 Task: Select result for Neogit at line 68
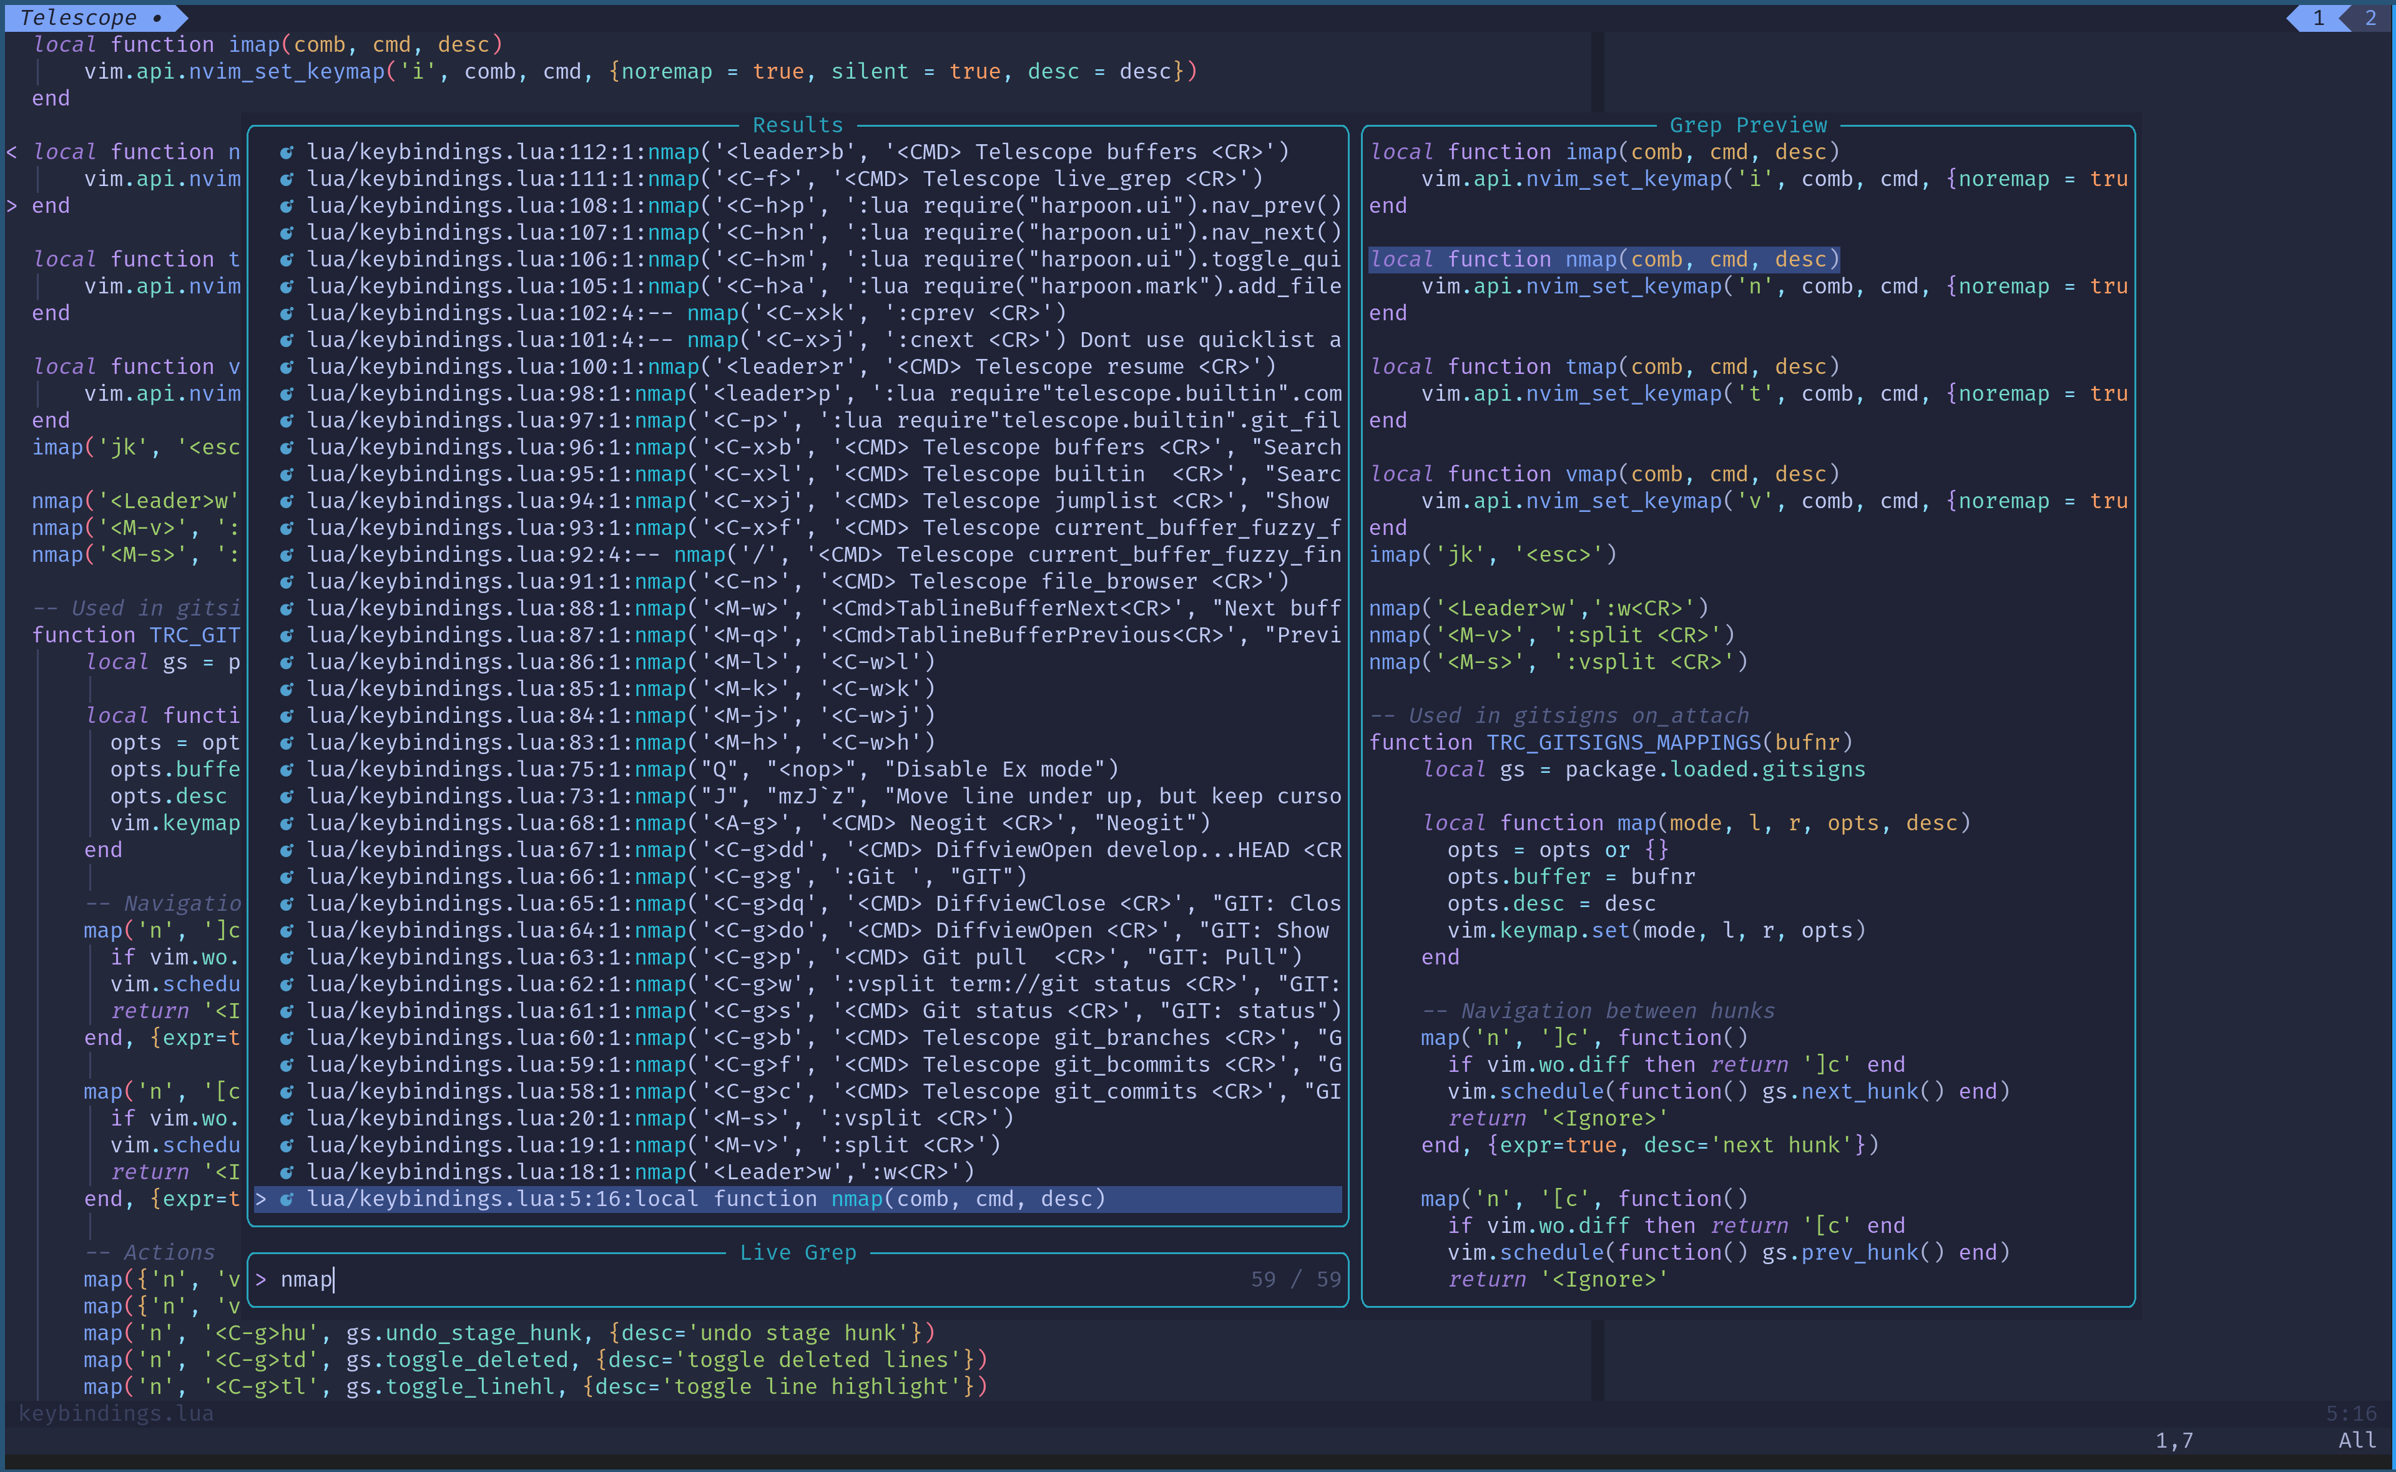(798, 823)
